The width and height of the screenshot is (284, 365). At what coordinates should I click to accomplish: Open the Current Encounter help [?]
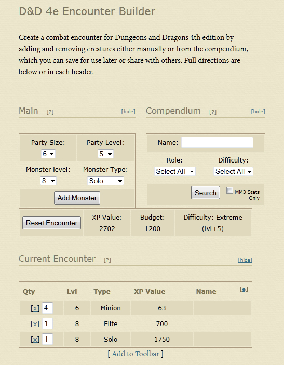[x=107, y=260]
